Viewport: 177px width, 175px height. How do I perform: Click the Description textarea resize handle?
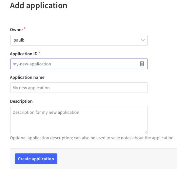pos(146,132)
